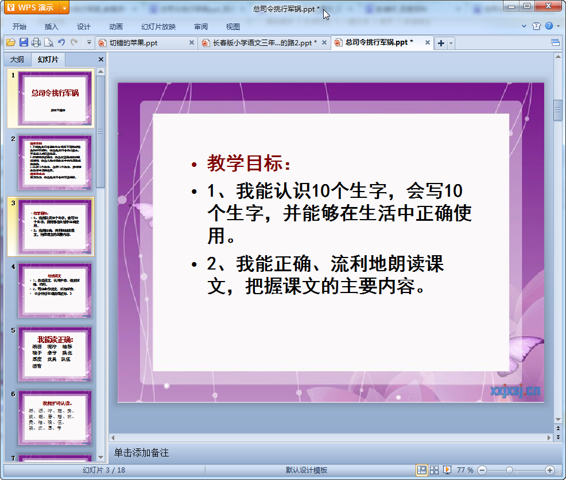Open the skin shirt icon settings
The image size is (566, 480).
[536, 26]
